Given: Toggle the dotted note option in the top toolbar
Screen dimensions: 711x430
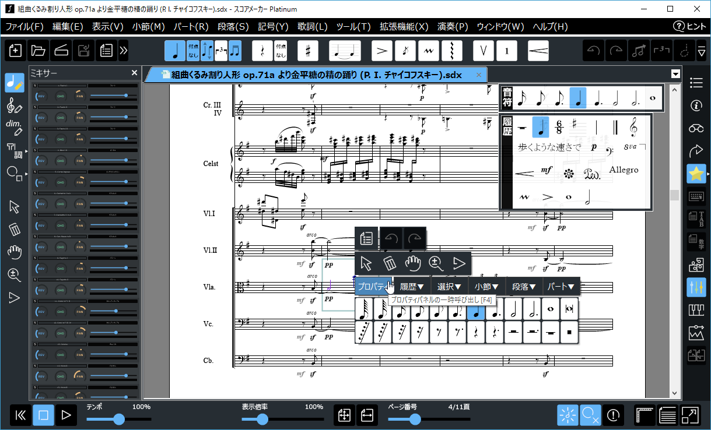Looking at the screenshot, I should click(193, 51).
